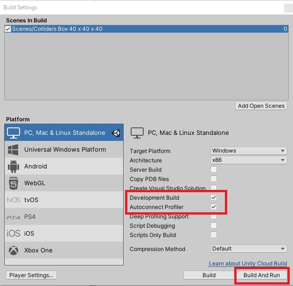293x286 pixels.
Task: Enable Copy PDB files checkbox
Action: [x=214, y=179]
